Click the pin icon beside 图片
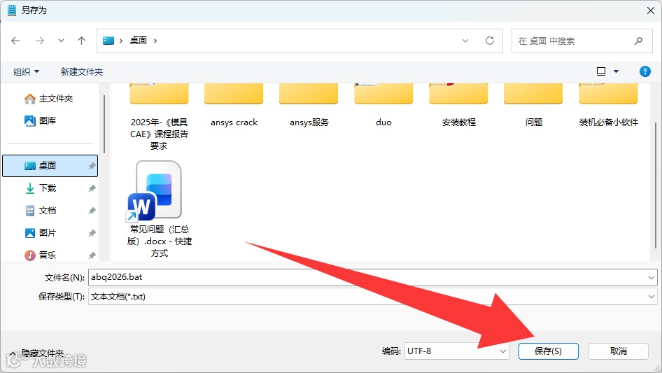Viewport: 662px width, 373px height. [x=92, y=233]
